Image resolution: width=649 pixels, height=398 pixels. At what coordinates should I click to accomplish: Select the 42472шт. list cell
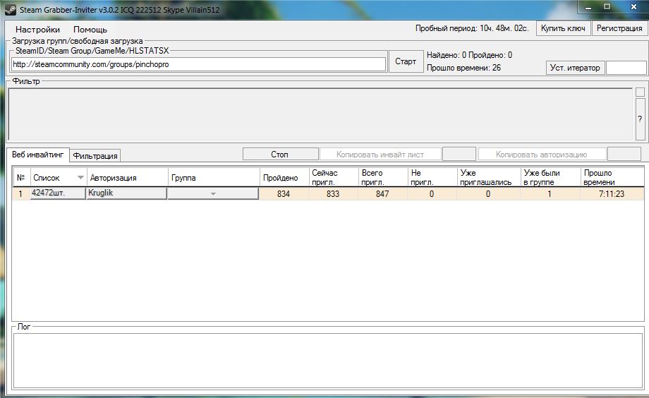coord(58,193)
